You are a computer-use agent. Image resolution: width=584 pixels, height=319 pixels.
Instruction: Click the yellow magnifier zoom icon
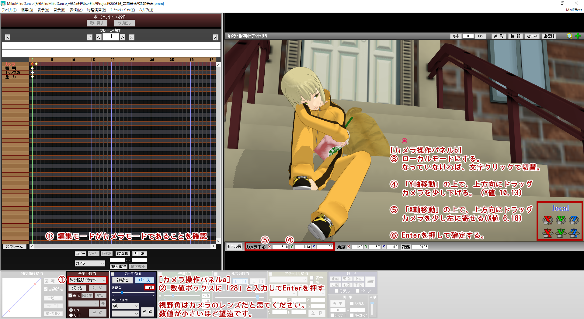[x=569, y=36]
